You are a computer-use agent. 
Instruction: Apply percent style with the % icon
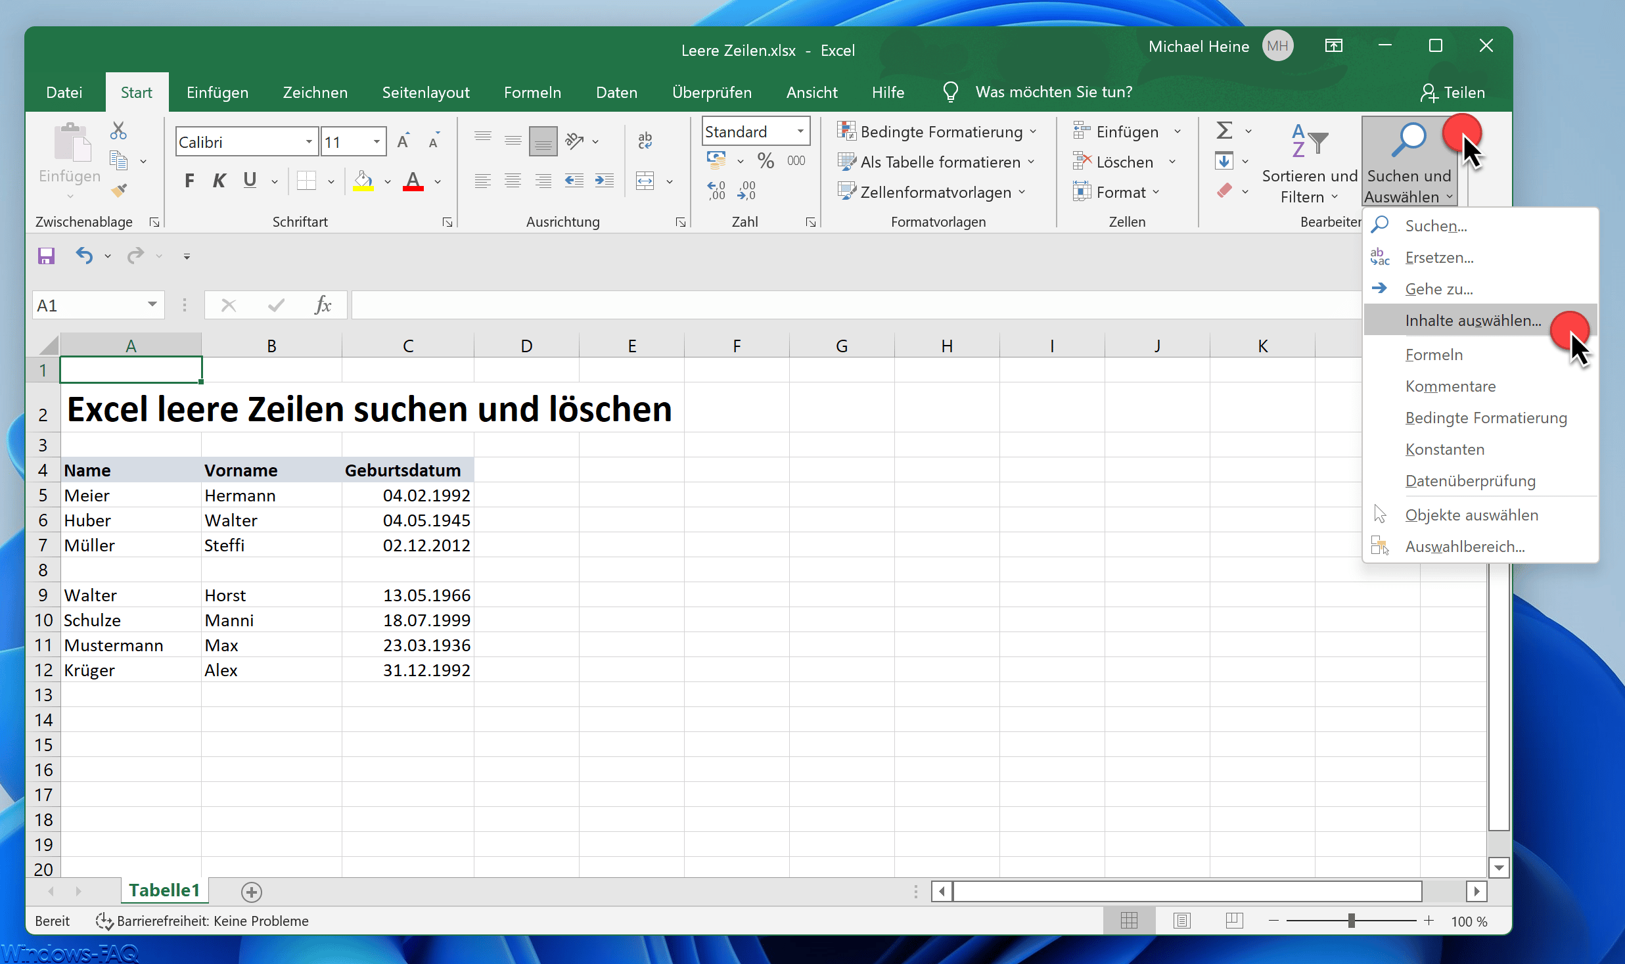tap(766, 160)
